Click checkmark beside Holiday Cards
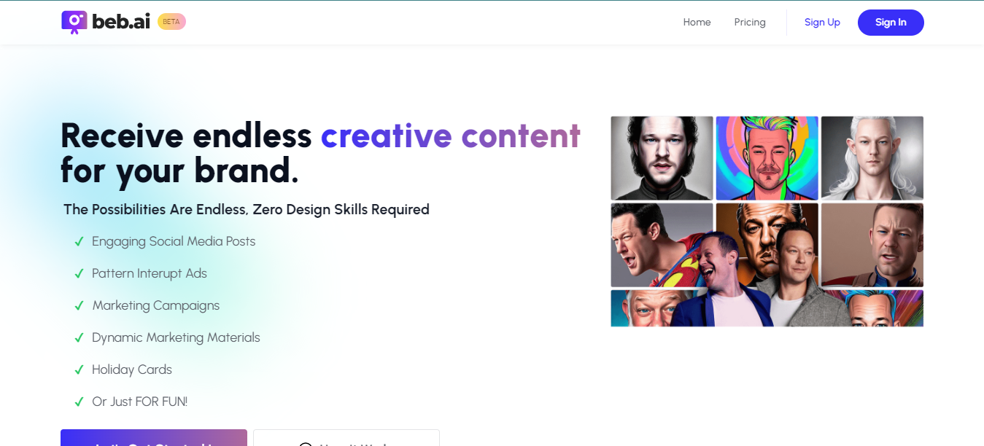984x446 pixels. [79, 369]
